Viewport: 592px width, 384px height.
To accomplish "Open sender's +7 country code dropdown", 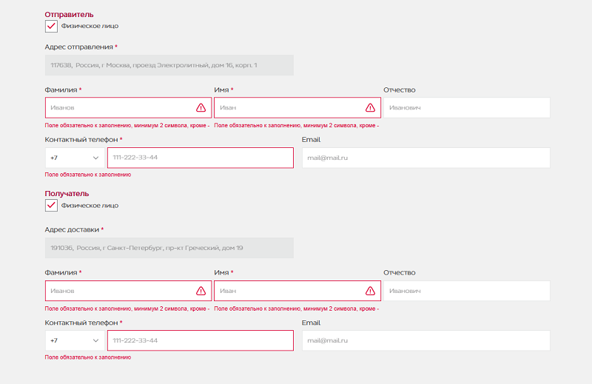I will pyautogui.click(x=74, y=158).
